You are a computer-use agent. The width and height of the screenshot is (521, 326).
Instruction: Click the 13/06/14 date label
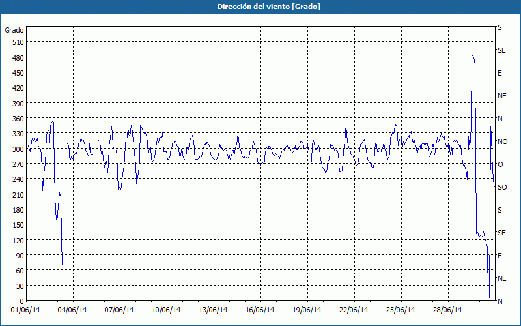pyautogui.click(x=213, y=310)
